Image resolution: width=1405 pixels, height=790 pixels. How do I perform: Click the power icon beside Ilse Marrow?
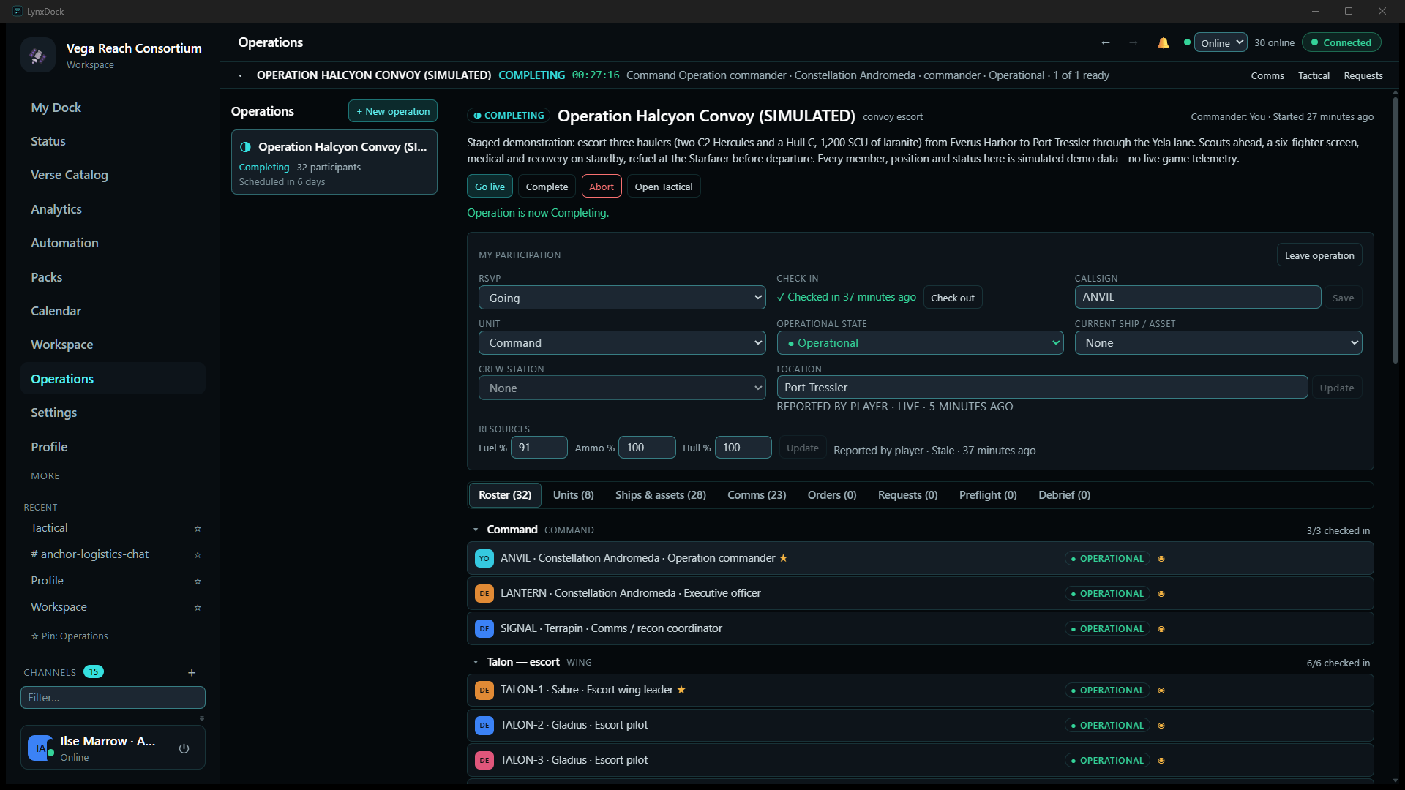point(184,748)
